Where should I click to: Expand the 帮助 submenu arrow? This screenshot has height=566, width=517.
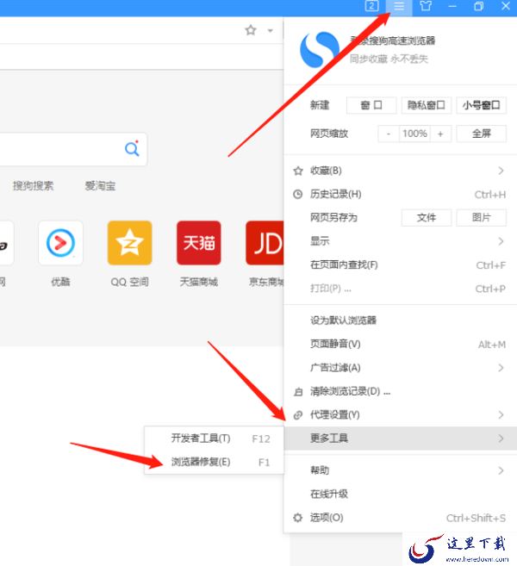tap(501, 470)
